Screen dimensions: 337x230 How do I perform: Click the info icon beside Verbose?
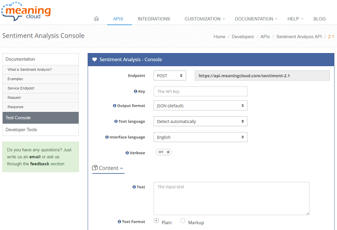(x=127, y=153)
